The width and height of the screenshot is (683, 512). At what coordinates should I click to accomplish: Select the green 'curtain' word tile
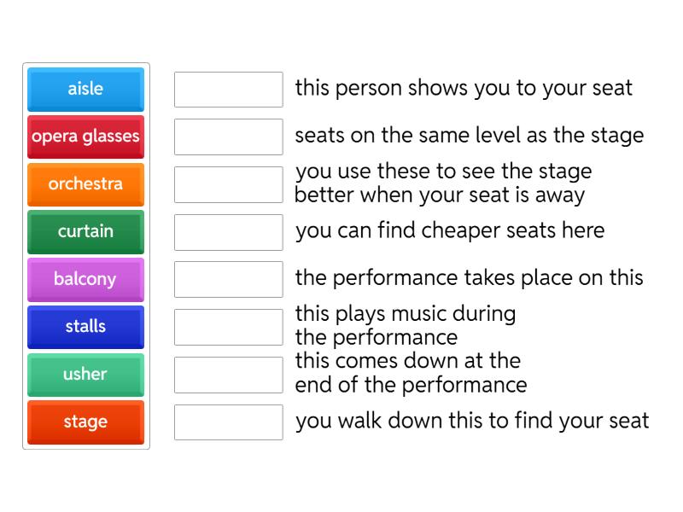[x=85, y=232]
